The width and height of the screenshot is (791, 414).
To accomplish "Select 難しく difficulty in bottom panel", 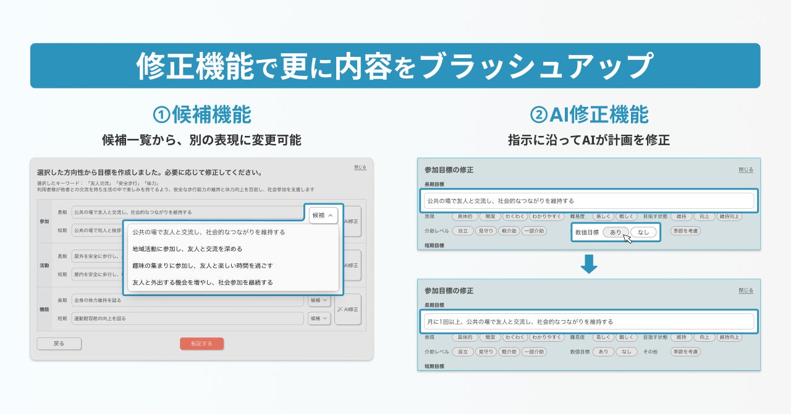I will 626,337.
